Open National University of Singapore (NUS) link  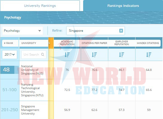coord(32,70)
